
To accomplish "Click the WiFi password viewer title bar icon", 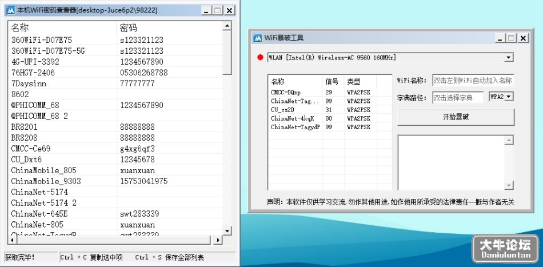I will [x=10, y=10].
